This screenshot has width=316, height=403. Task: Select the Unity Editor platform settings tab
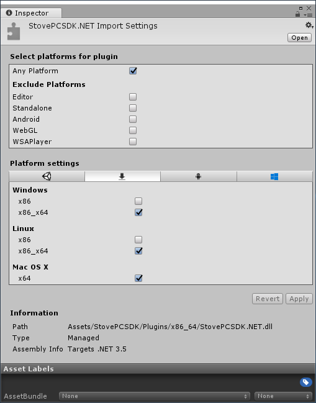coord(47,176)
